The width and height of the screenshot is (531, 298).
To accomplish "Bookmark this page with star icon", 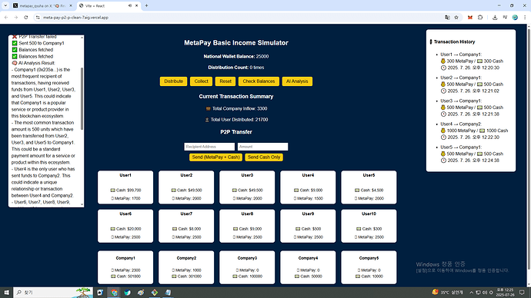I will 456,18.
